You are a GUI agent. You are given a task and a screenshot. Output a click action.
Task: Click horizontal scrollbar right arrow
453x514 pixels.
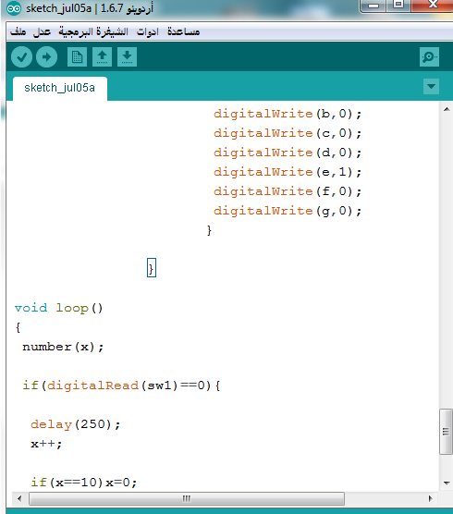431,498
